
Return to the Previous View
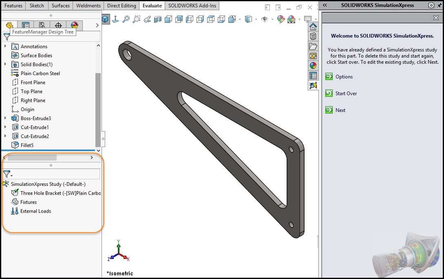click(x=147, y=19)
